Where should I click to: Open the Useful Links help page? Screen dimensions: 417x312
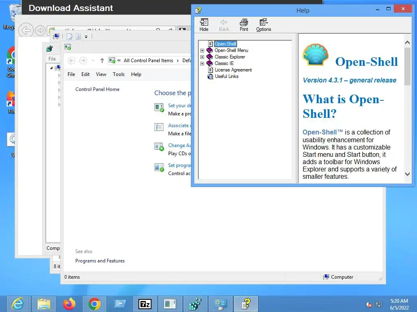point(226,76)
